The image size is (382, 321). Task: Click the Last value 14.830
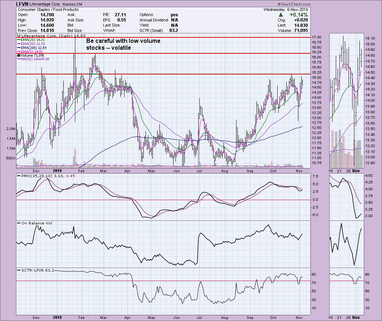pos(301,25)
